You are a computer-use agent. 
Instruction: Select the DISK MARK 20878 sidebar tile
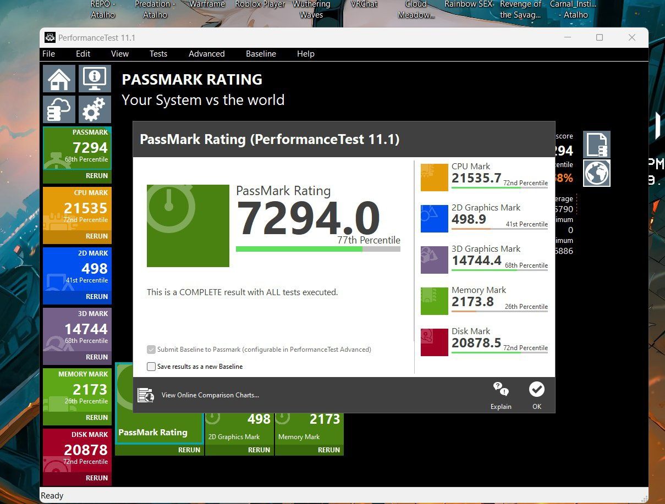[x=78, y=451]
